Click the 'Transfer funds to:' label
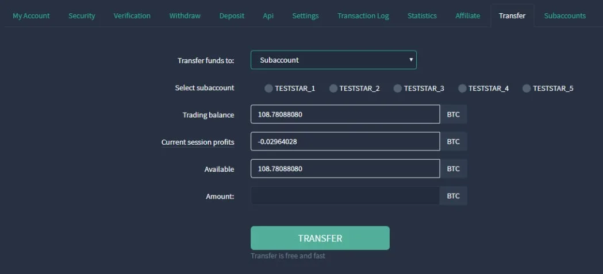 (x=206, y=61)
